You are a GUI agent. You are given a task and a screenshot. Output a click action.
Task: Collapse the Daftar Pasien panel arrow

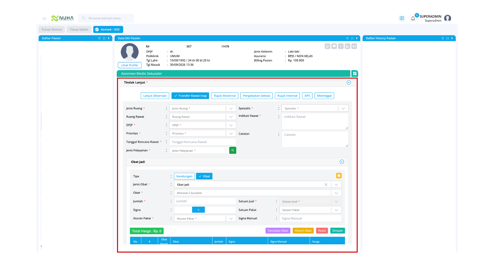point(108,38)
